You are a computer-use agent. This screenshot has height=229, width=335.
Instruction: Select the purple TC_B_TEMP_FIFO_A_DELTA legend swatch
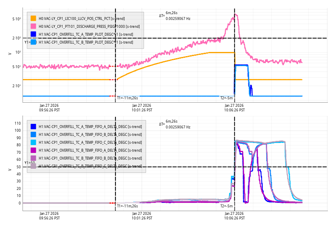click(x=33, y=150)
